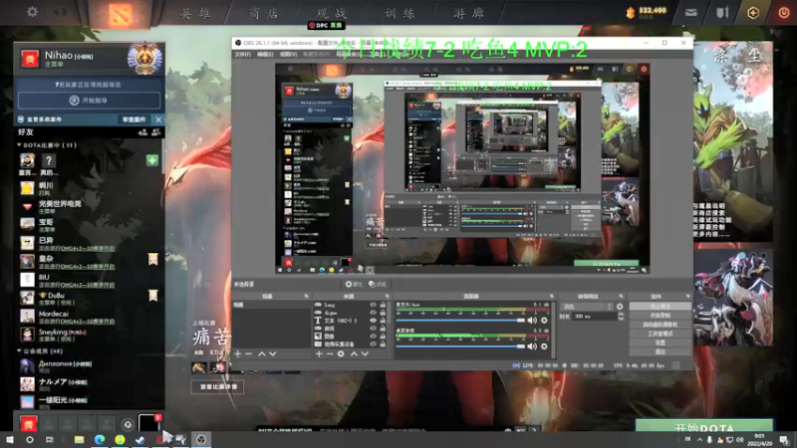This screenshot has height=448, width=797.
Task: Adjust the second mixer channel volume slider
Action: [460, 346]
